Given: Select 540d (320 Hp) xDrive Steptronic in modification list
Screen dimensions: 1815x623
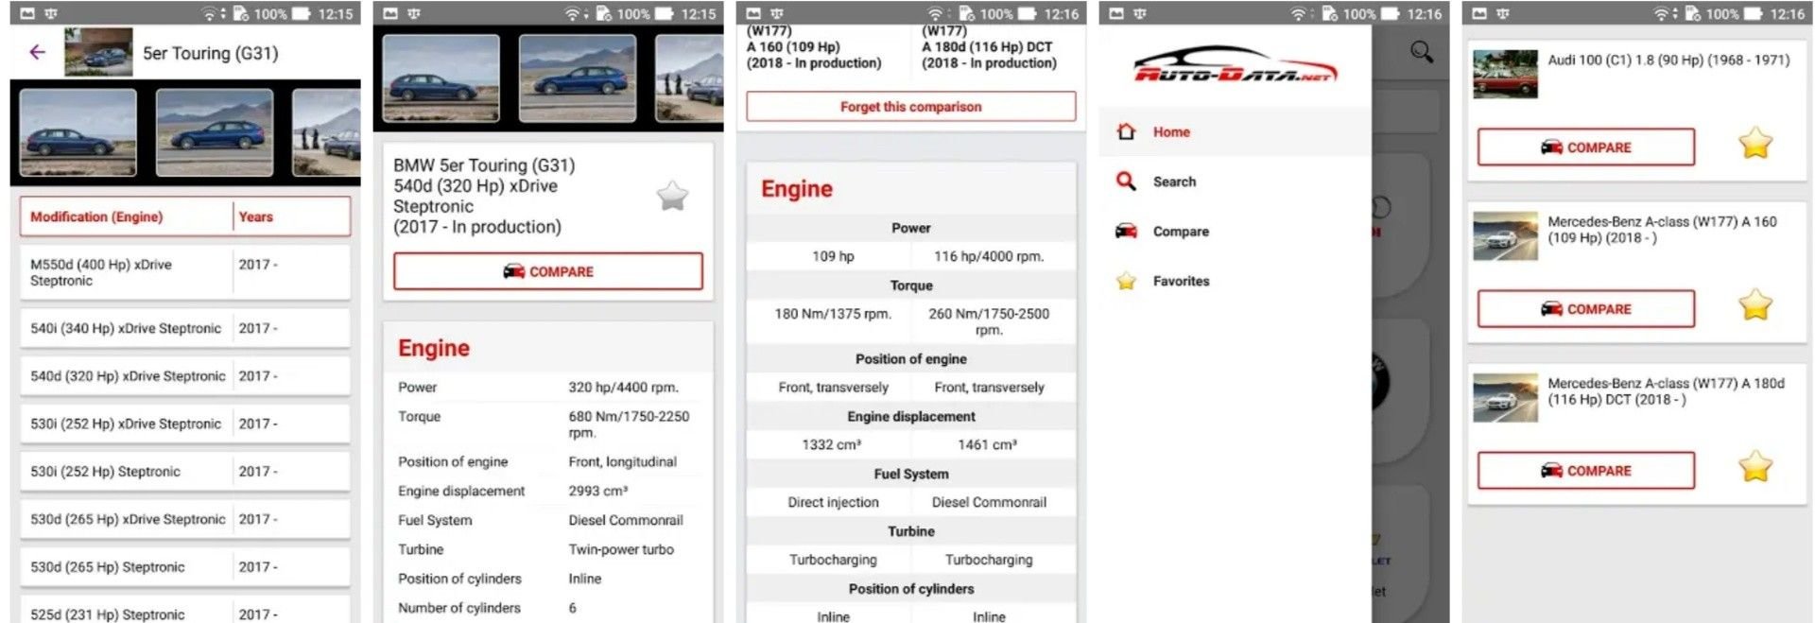Looking at the screenshot, I should point(185,375).
